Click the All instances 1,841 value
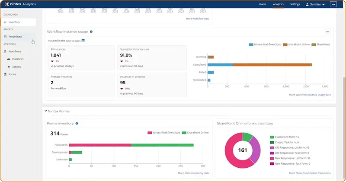346x182 pixels. coord(56,55)
